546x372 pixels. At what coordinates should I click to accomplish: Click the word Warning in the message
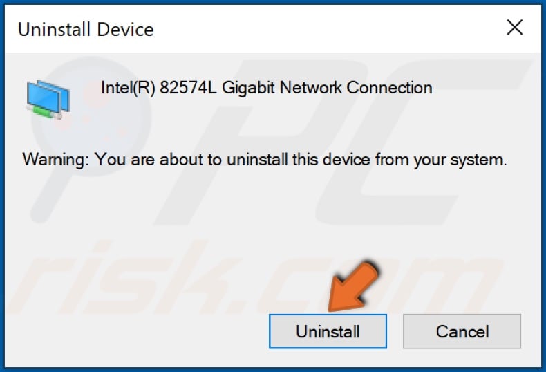(55, 160)
